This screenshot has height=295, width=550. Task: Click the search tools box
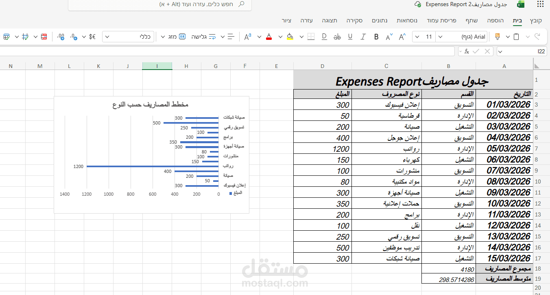coord(159,4)
